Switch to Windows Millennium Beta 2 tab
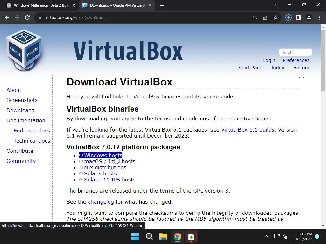 39,5
